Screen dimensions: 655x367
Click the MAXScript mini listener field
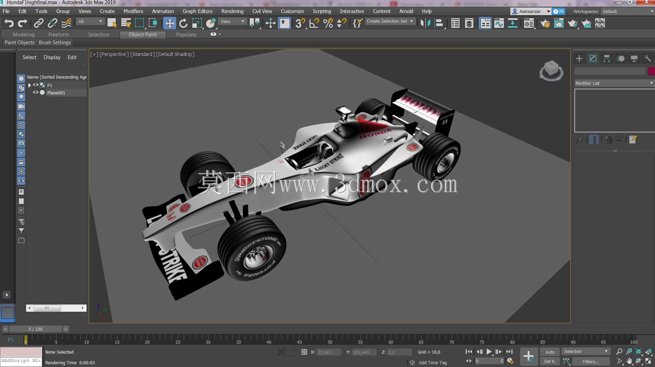[x=21, y=361]
